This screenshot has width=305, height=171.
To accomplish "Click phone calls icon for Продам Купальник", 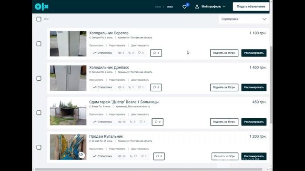I will (132, 156).
